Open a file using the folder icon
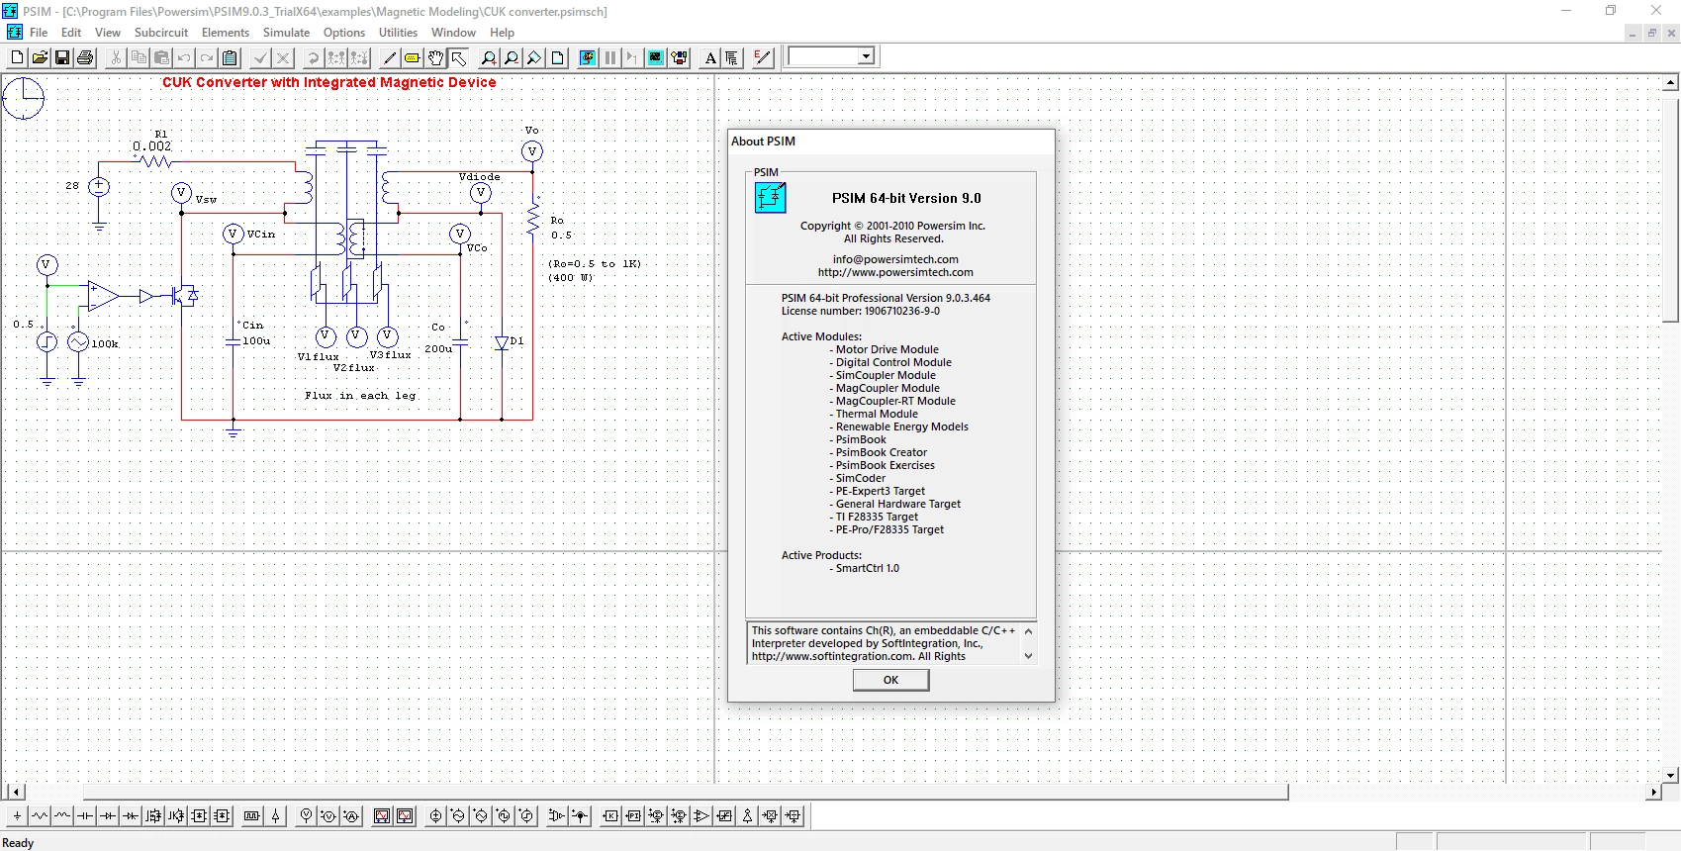 (x=40, y=57)
